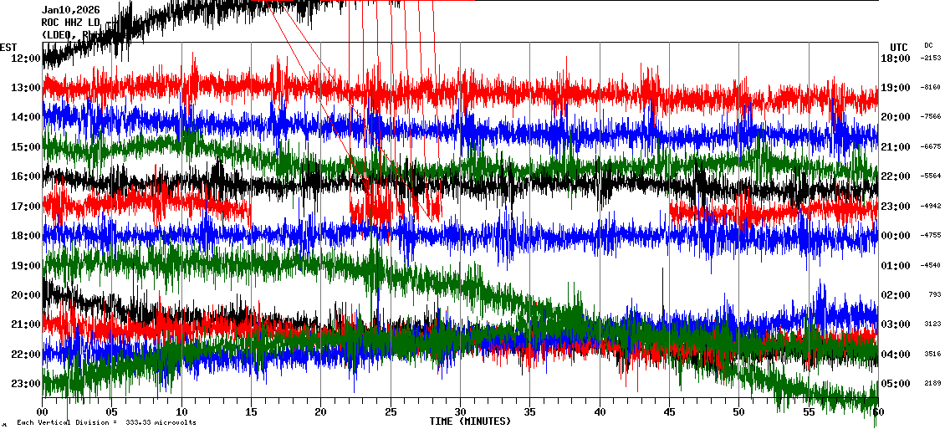Click the 30 minute axis tick label

pyautogui.click(x=459, y=412)
